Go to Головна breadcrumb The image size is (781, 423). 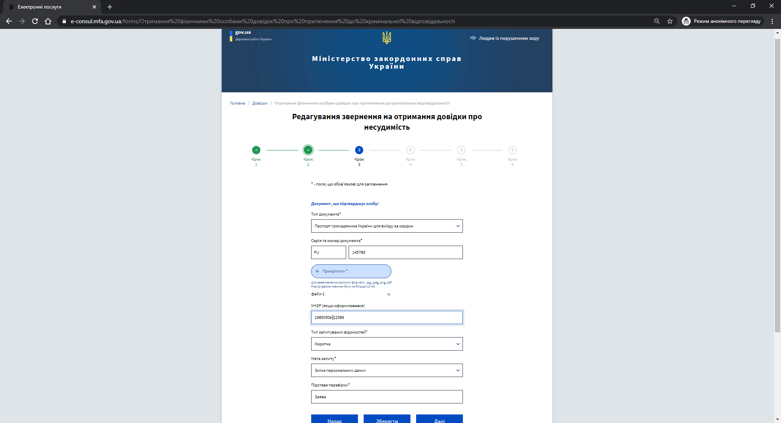click(x=238, y=103)
